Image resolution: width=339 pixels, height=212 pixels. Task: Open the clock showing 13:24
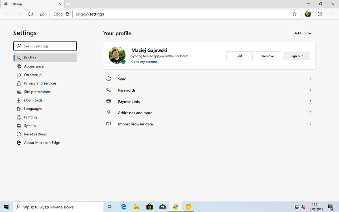tap(316, 207)
